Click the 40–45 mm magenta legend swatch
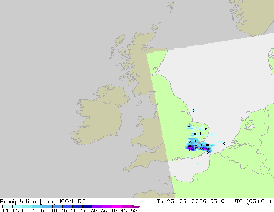 (117, 206)
